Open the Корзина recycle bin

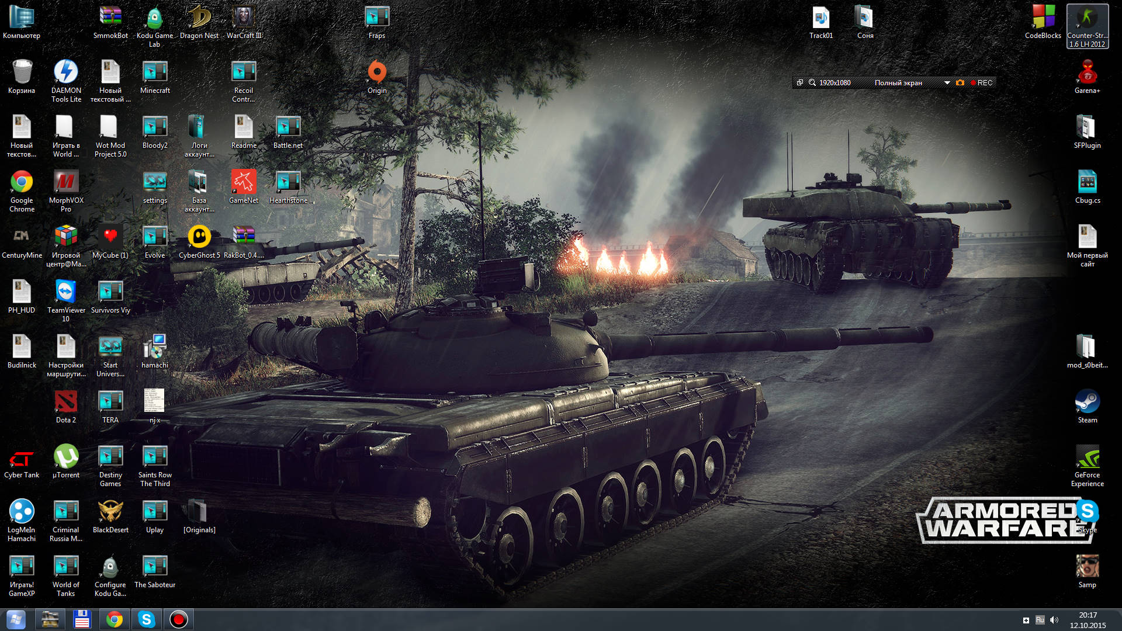click(22, 77)
